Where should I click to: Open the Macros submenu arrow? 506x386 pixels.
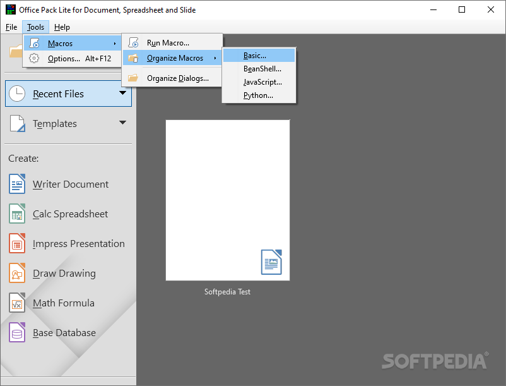pyautogui.click(x=115, y=44)
